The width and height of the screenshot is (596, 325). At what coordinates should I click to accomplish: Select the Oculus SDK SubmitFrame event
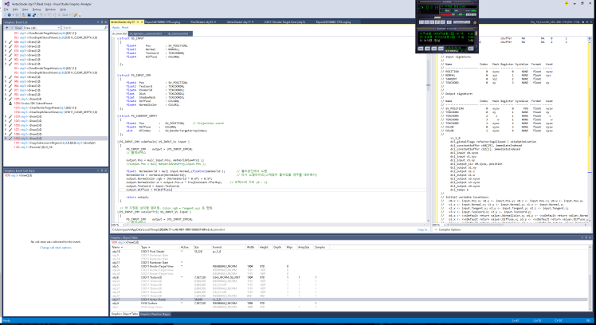coord(33,104)
